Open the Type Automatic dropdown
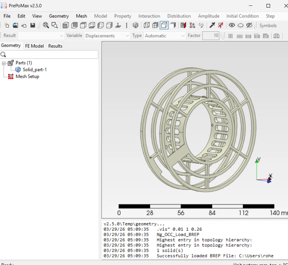This screenshot has width=288, height=265. [164, 36]
